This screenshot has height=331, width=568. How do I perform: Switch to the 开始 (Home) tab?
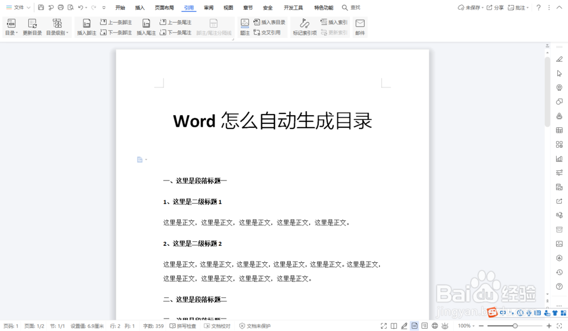[x=120, y=7]
